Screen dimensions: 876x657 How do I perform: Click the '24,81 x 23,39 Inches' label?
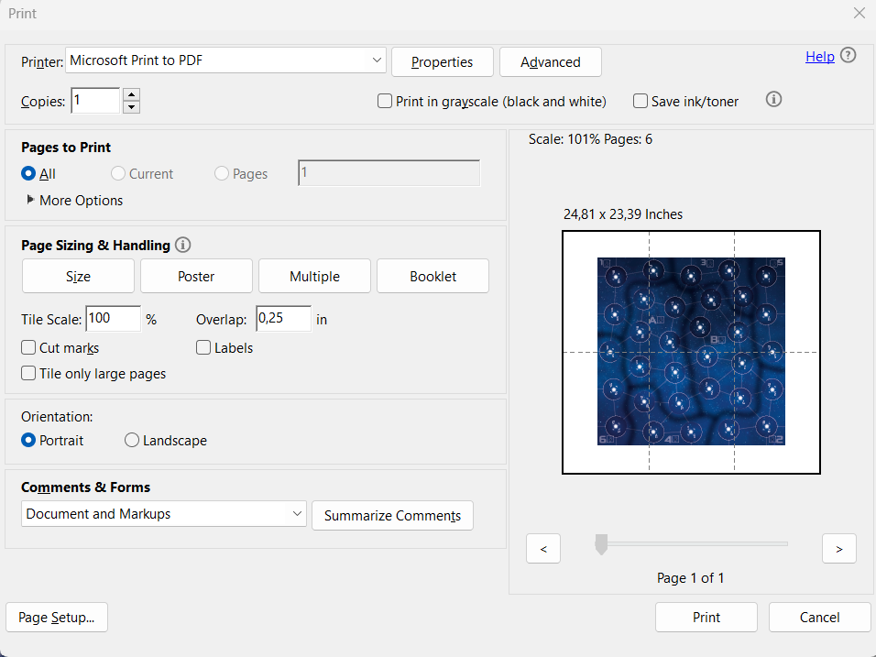click(x=623, y=214)
